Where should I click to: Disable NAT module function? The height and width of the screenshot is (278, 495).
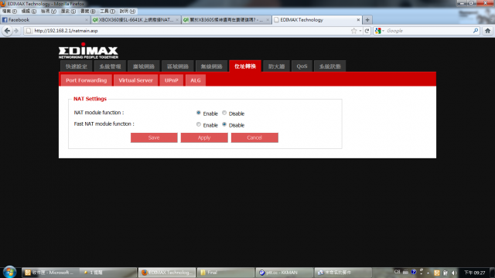tap(224, 113)
